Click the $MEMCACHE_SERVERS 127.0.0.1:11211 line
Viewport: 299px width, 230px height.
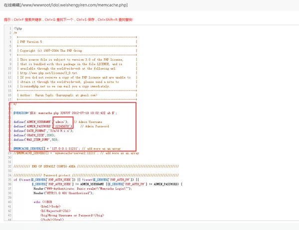coord(67,149)
